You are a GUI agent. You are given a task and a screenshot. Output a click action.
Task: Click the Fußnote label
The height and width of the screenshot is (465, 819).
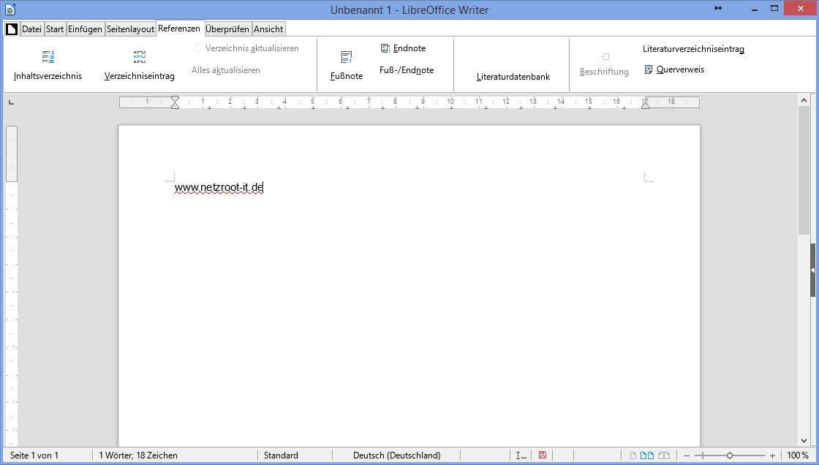coord(347,76)
